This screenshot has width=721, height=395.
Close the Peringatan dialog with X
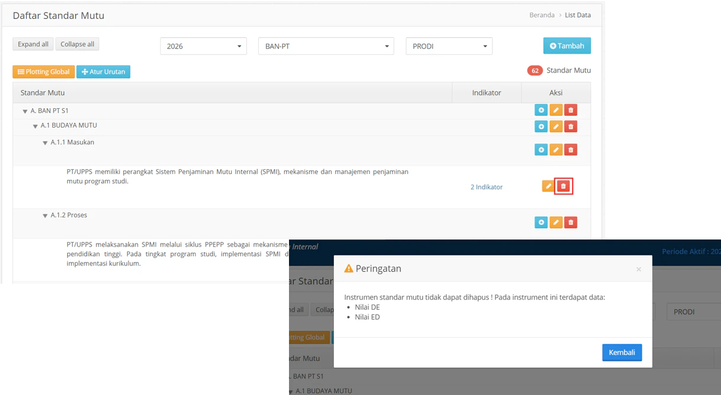coord(638,269)
